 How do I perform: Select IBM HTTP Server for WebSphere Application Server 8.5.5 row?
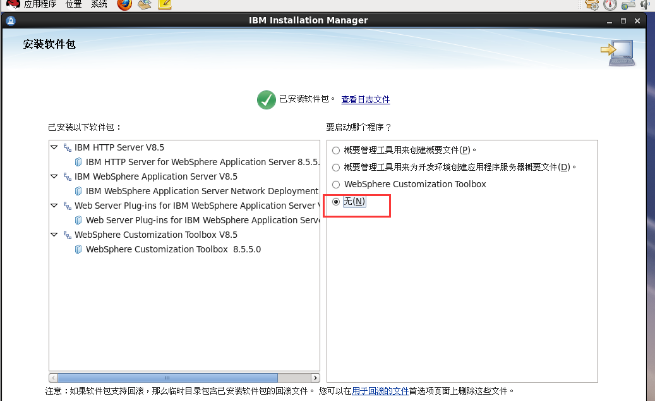click(203, 163)
